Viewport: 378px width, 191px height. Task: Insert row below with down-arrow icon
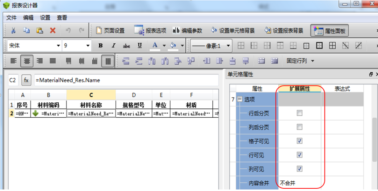pyautogui.click(x=246, y=61)
